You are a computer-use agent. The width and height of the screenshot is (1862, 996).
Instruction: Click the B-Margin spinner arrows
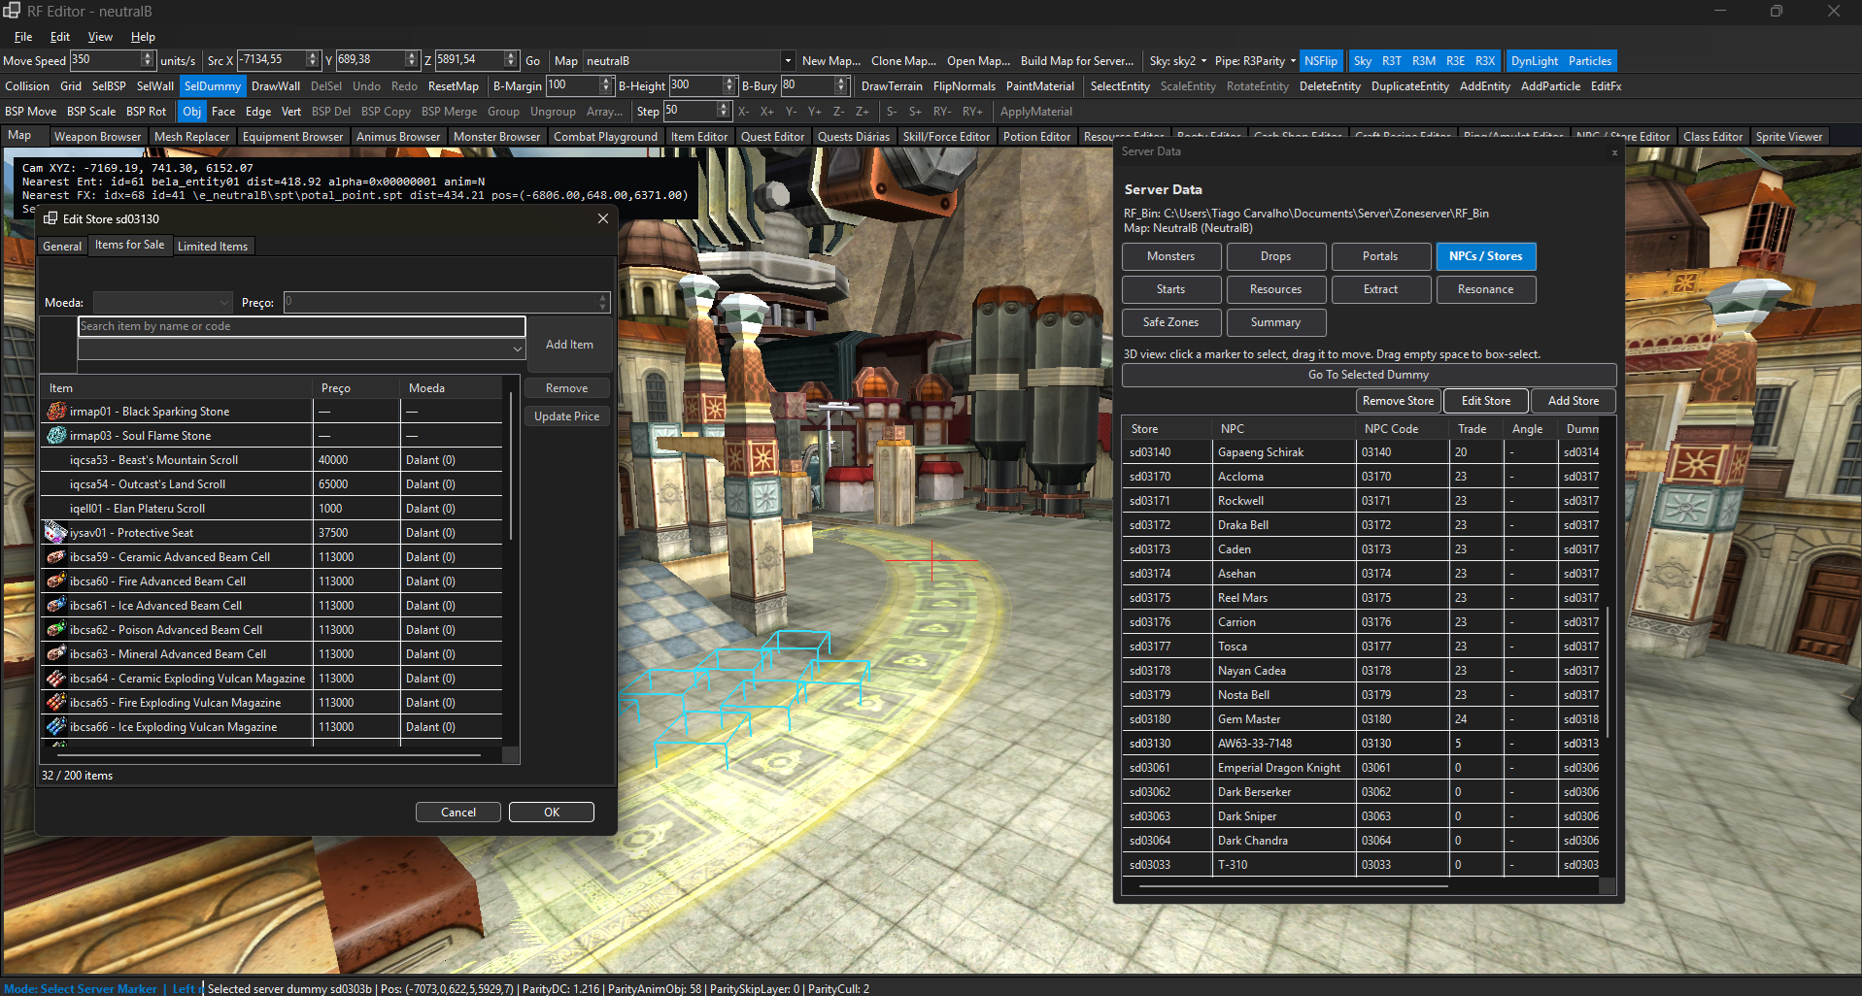(606, 85)
